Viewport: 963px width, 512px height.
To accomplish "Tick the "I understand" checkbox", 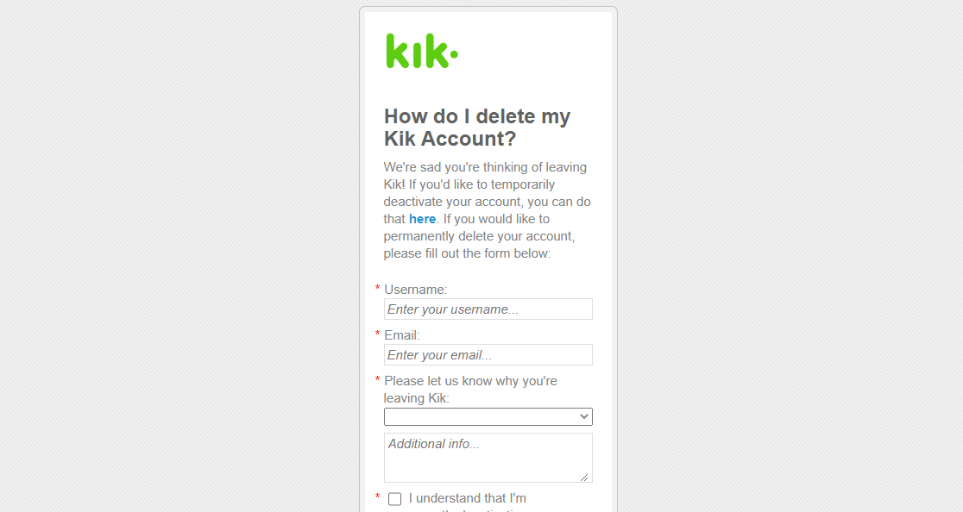I will pos(395,499).
